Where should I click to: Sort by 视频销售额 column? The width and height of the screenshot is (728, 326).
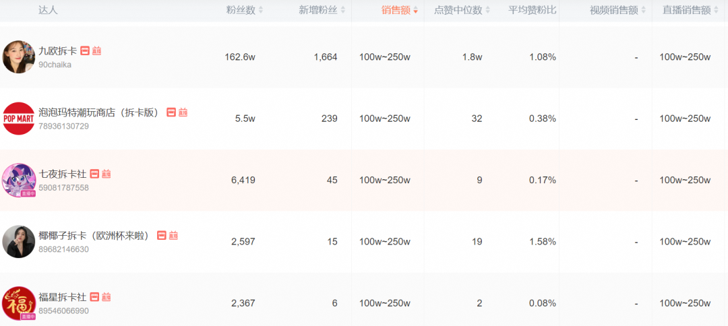(618, 10)
